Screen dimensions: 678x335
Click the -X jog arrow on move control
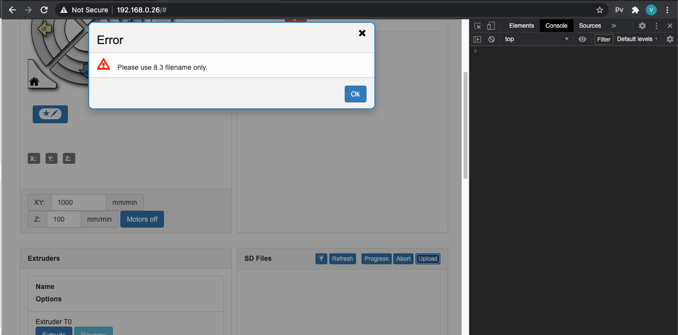(45, 29)
